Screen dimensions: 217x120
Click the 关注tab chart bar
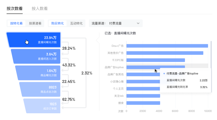(x=143, y=96)
